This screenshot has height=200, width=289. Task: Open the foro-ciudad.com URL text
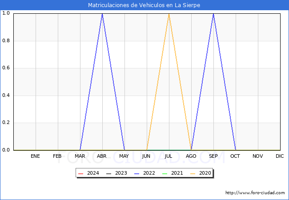[255, 193]
